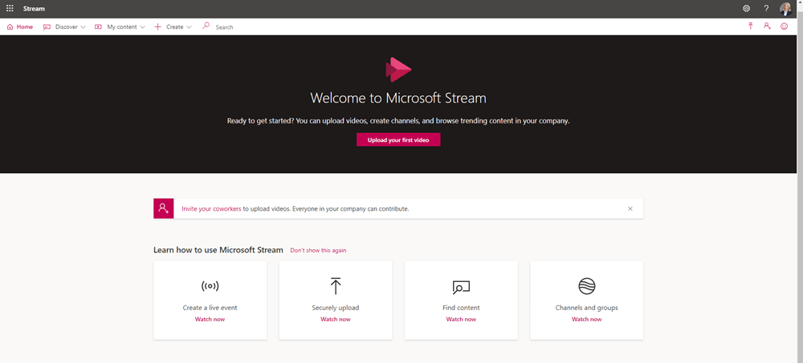
Task: Focus the Search input field
Action: (241, 27)
